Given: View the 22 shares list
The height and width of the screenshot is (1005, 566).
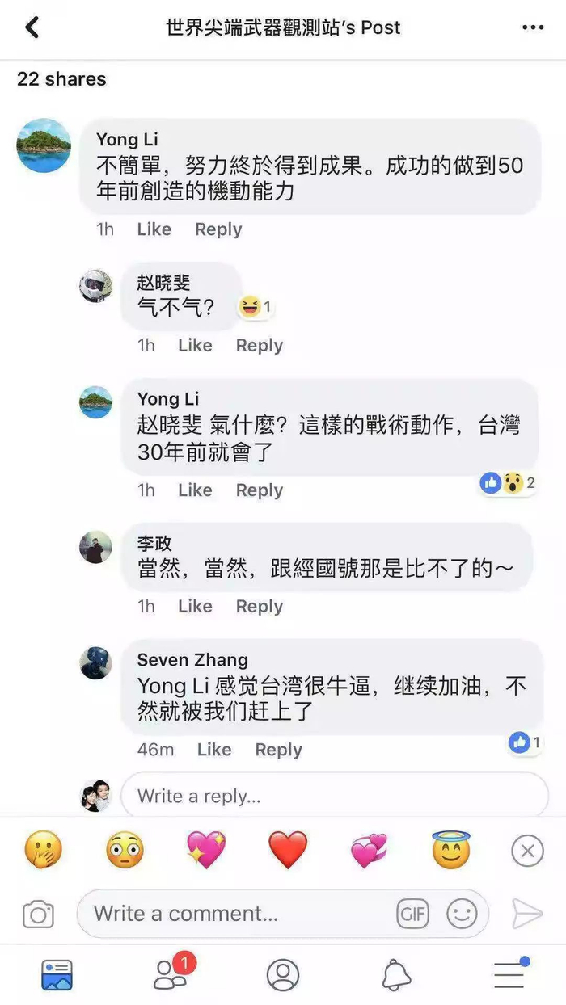Looking at the screenshot, I should point(61,79).
